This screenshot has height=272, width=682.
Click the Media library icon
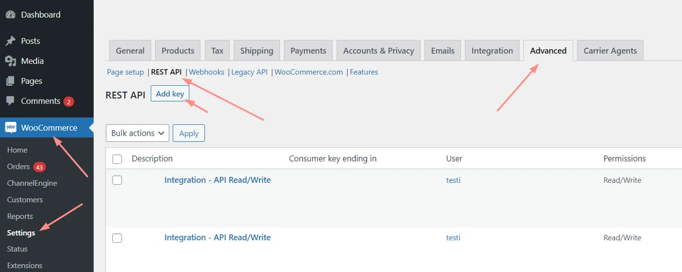click(10, 61)
